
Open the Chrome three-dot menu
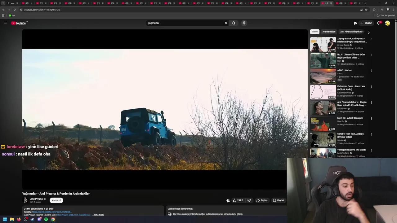pos(394,10)
